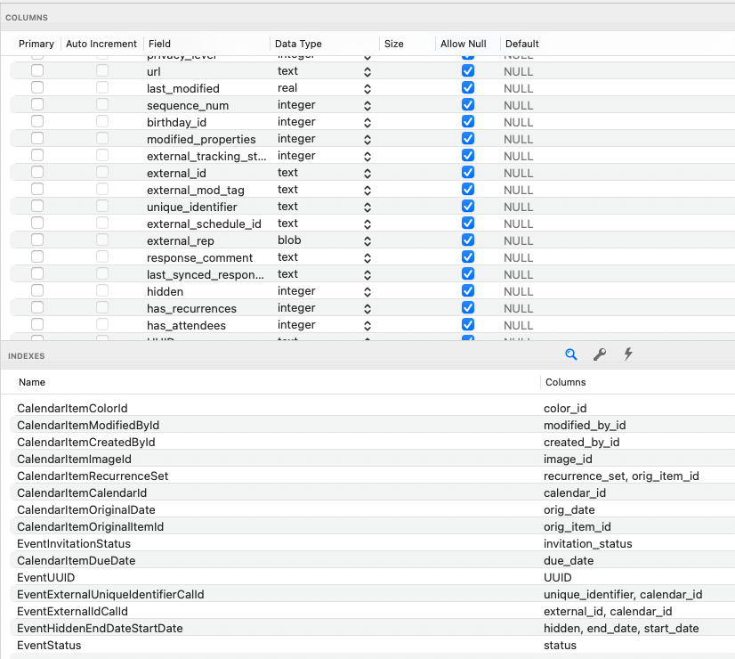Change data type of last_modified via stepper
735x659 pixels.
click(366, 87)
